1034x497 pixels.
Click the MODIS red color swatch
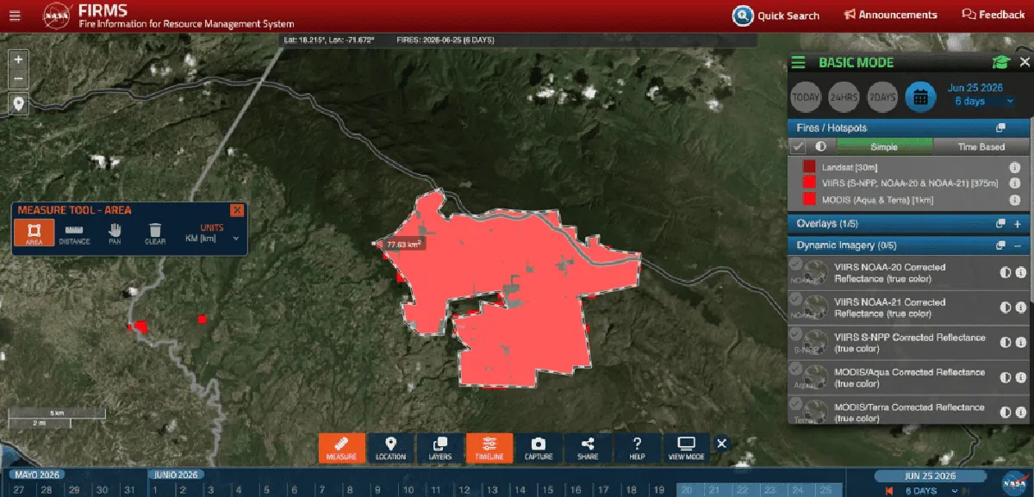click(x=809, y=199)
